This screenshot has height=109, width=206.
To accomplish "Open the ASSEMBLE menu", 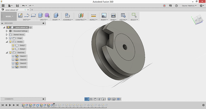I will (x=67, y=20).
